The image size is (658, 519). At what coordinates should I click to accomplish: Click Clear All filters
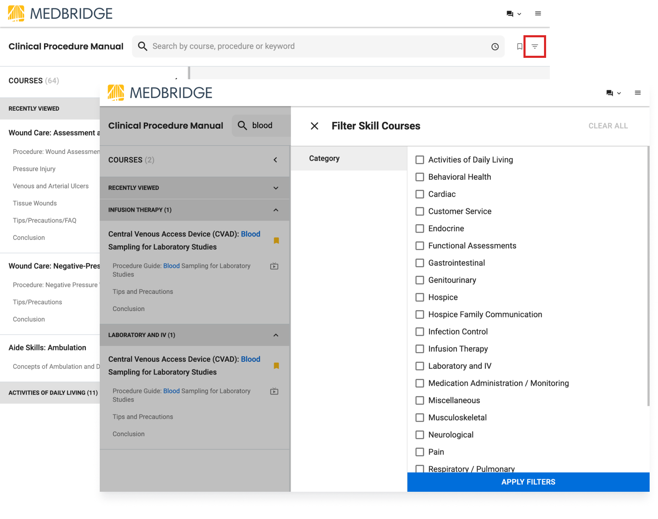pos(608,126)
